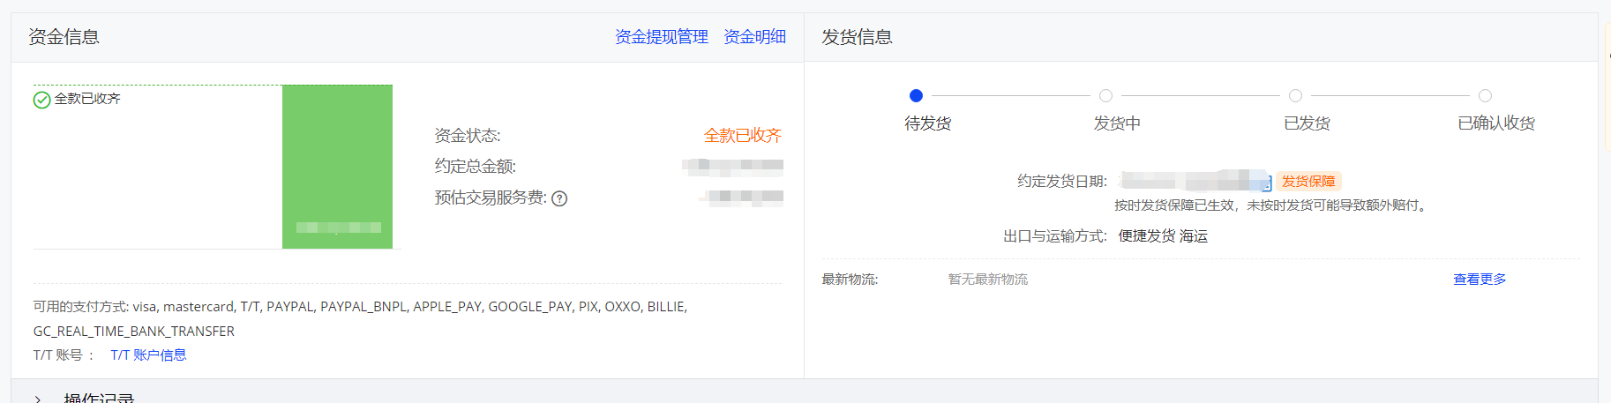Click the 已确认收货 progress step circle
This screenshot has width=1611, height=403.
coord(1485,95)
